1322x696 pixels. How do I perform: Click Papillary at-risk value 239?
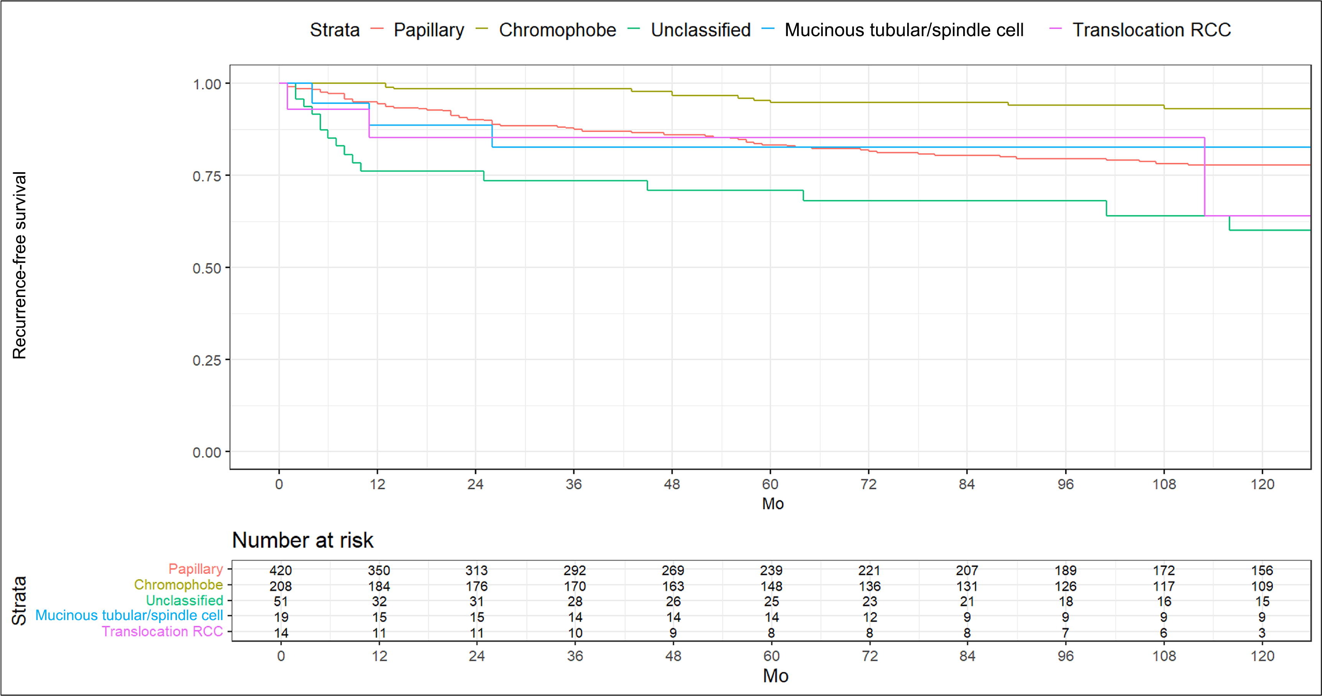pos(771,570)
